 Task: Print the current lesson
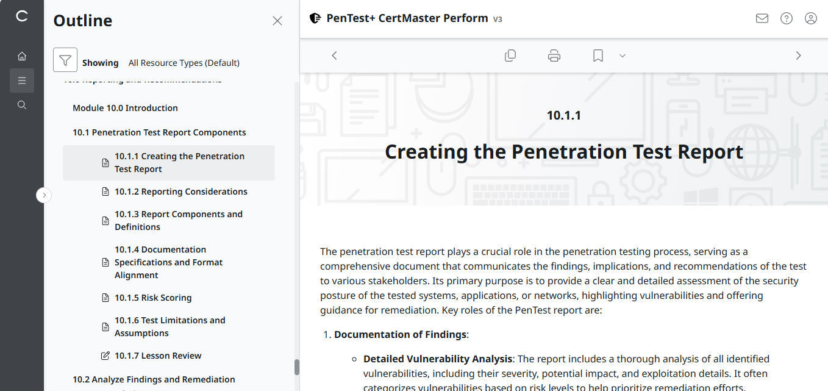pos(554,55)
